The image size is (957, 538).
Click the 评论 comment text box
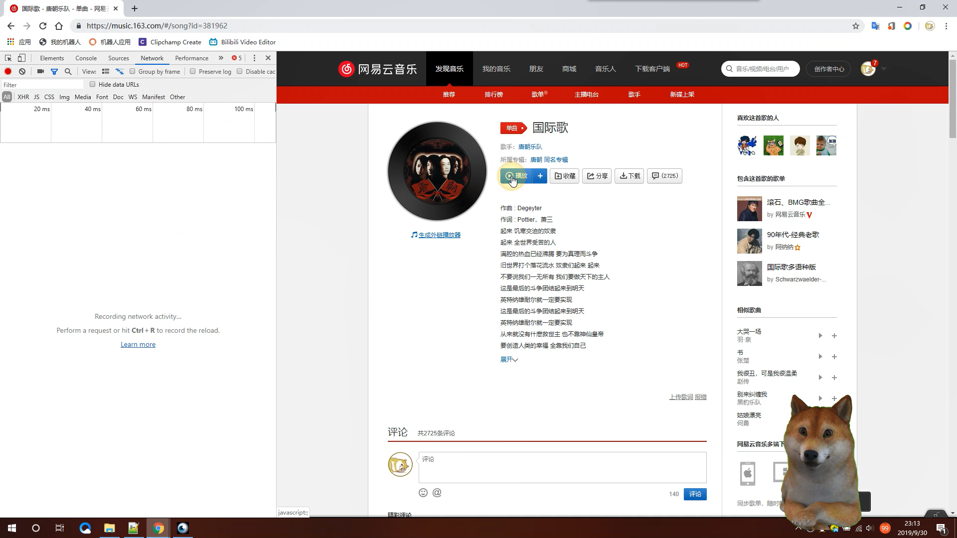[562, 467]
